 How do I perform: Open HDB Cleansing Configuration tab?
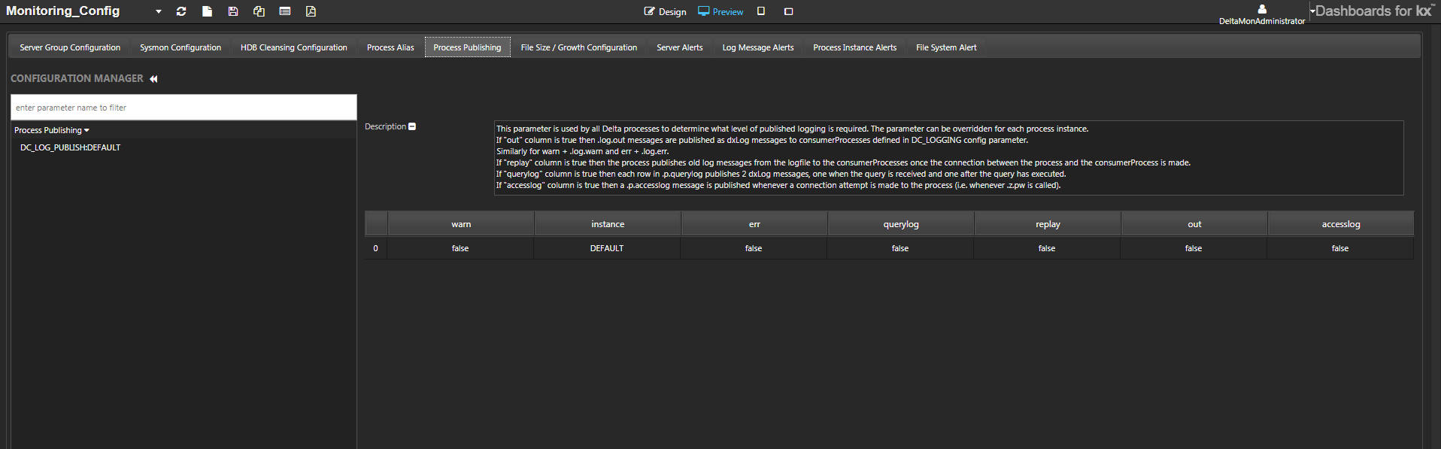click(294, 47)
